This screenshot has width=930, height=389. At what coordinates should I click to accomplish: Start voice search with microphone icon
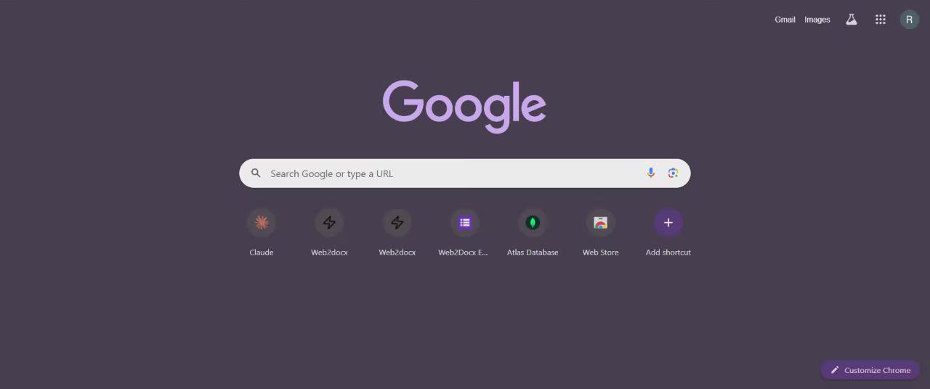pyautogui.click(x=651, y=173)
